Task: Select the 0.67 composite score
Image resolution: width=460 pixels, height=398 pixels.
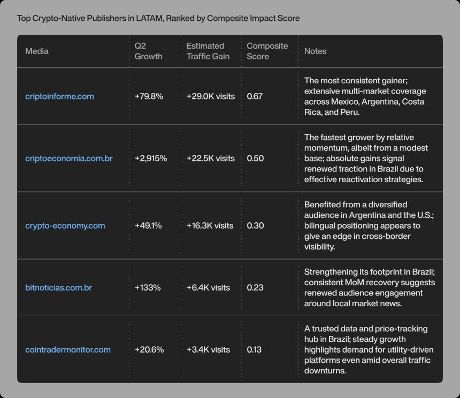Action: tap(255, 96)
